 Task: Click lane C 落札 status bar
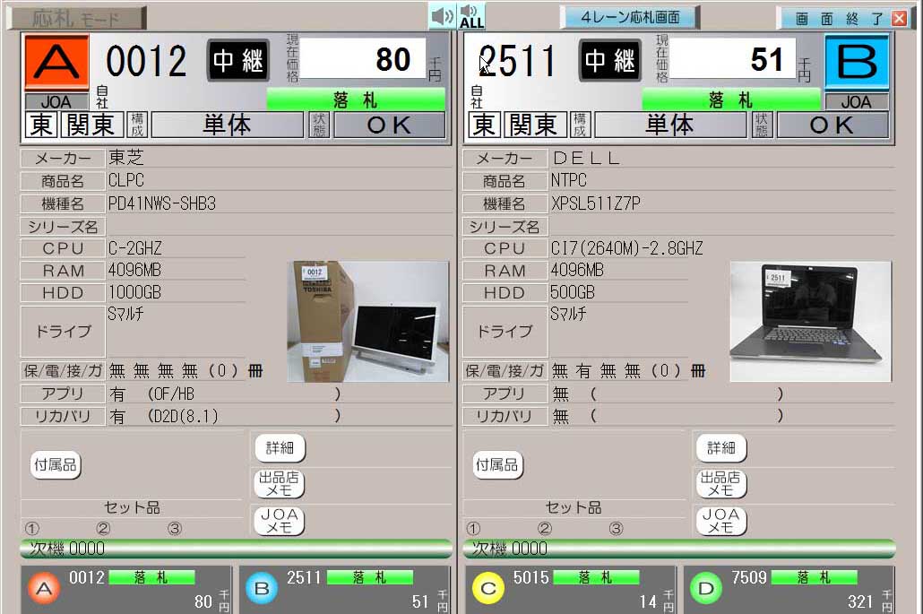click(595, 577)
